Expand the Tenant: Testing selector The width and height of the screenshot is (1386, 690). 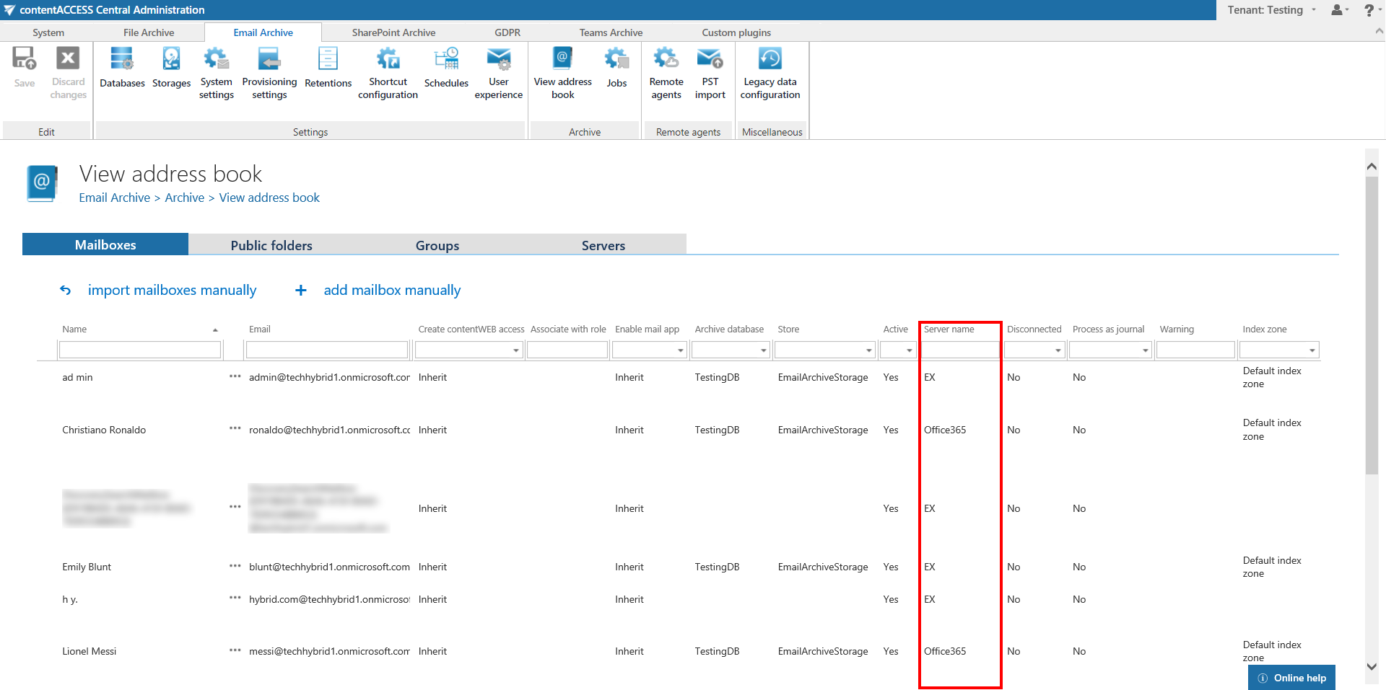(1272, 10)
